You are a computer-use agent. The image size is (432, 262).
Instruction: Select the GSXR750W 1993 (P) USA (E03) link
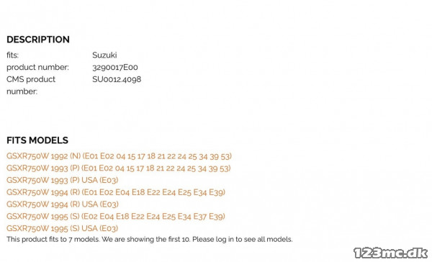click(62, 180)
